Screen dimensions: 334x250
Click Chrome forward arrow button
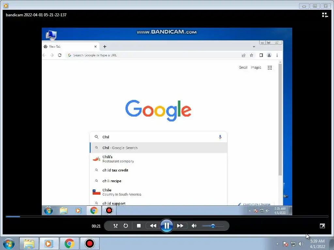52,55
